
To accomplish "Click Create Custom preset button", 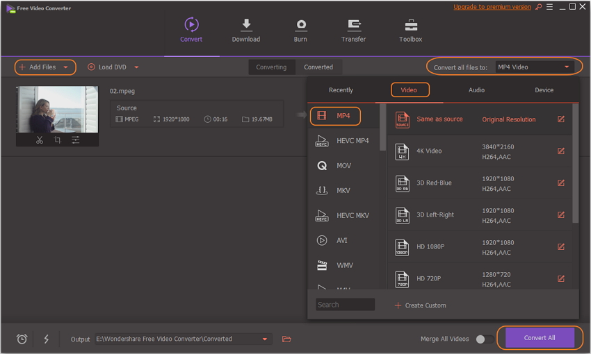I will point(420,305).
